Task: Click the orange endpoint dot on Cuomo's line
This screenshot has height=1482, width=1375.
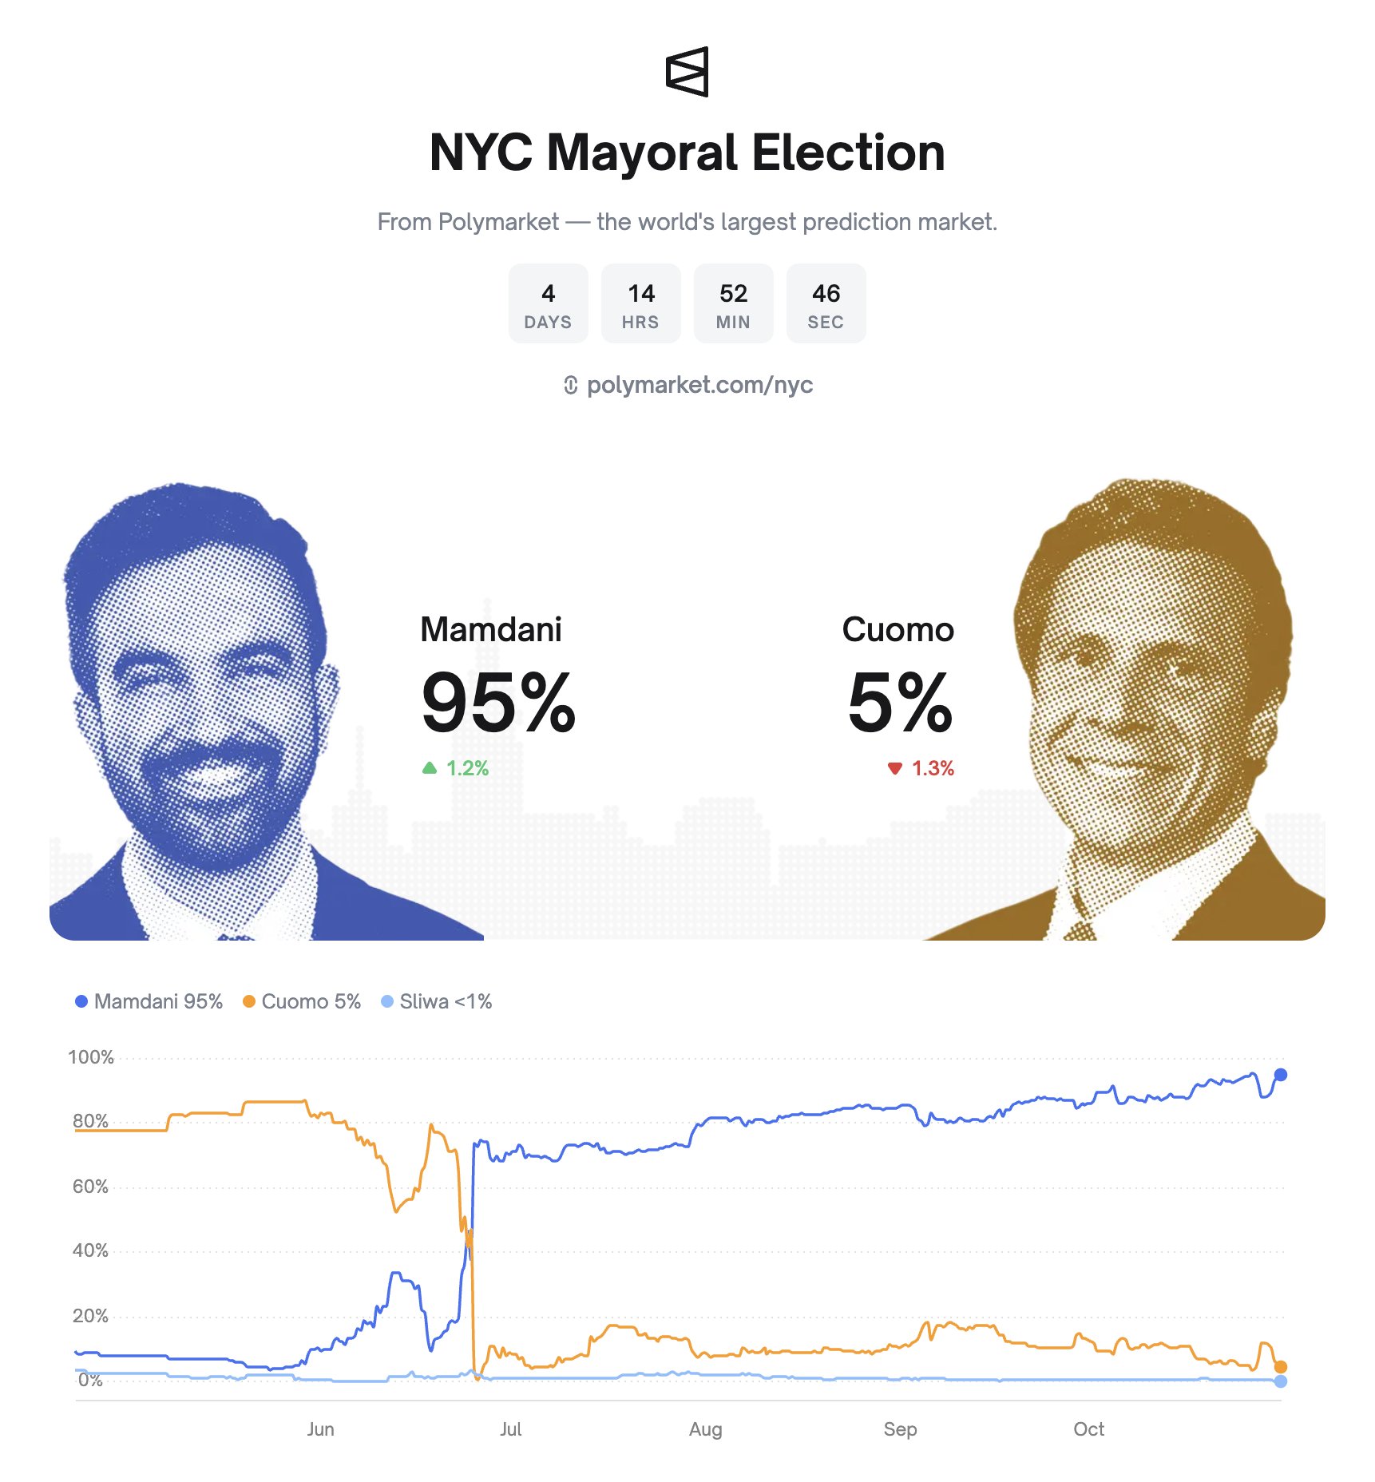Action: [x=1280, y=1367]
